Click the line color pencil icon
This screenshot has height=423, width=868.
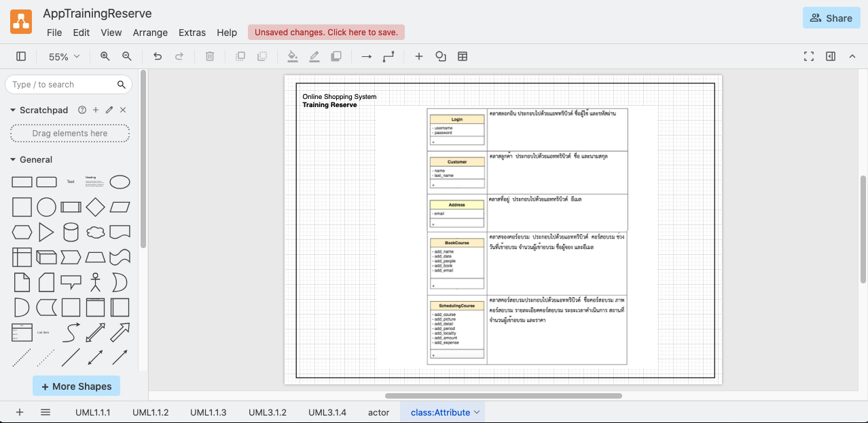point(314,57)
